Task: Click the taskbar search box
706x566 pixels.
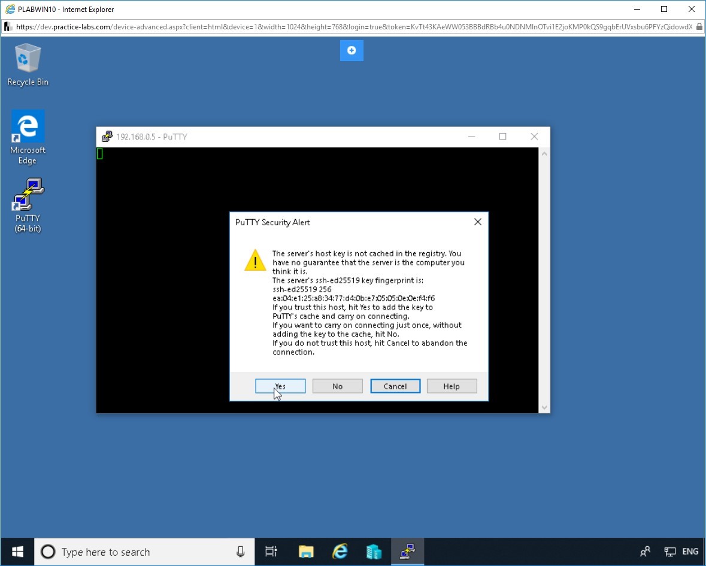Action: (x=144, y=552)
